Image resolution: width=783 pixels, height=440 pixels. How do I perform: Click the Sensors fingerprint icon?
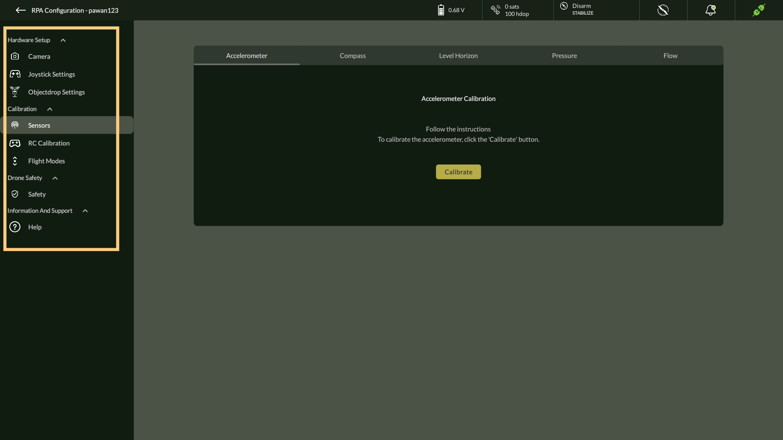[x=15, y=125]
